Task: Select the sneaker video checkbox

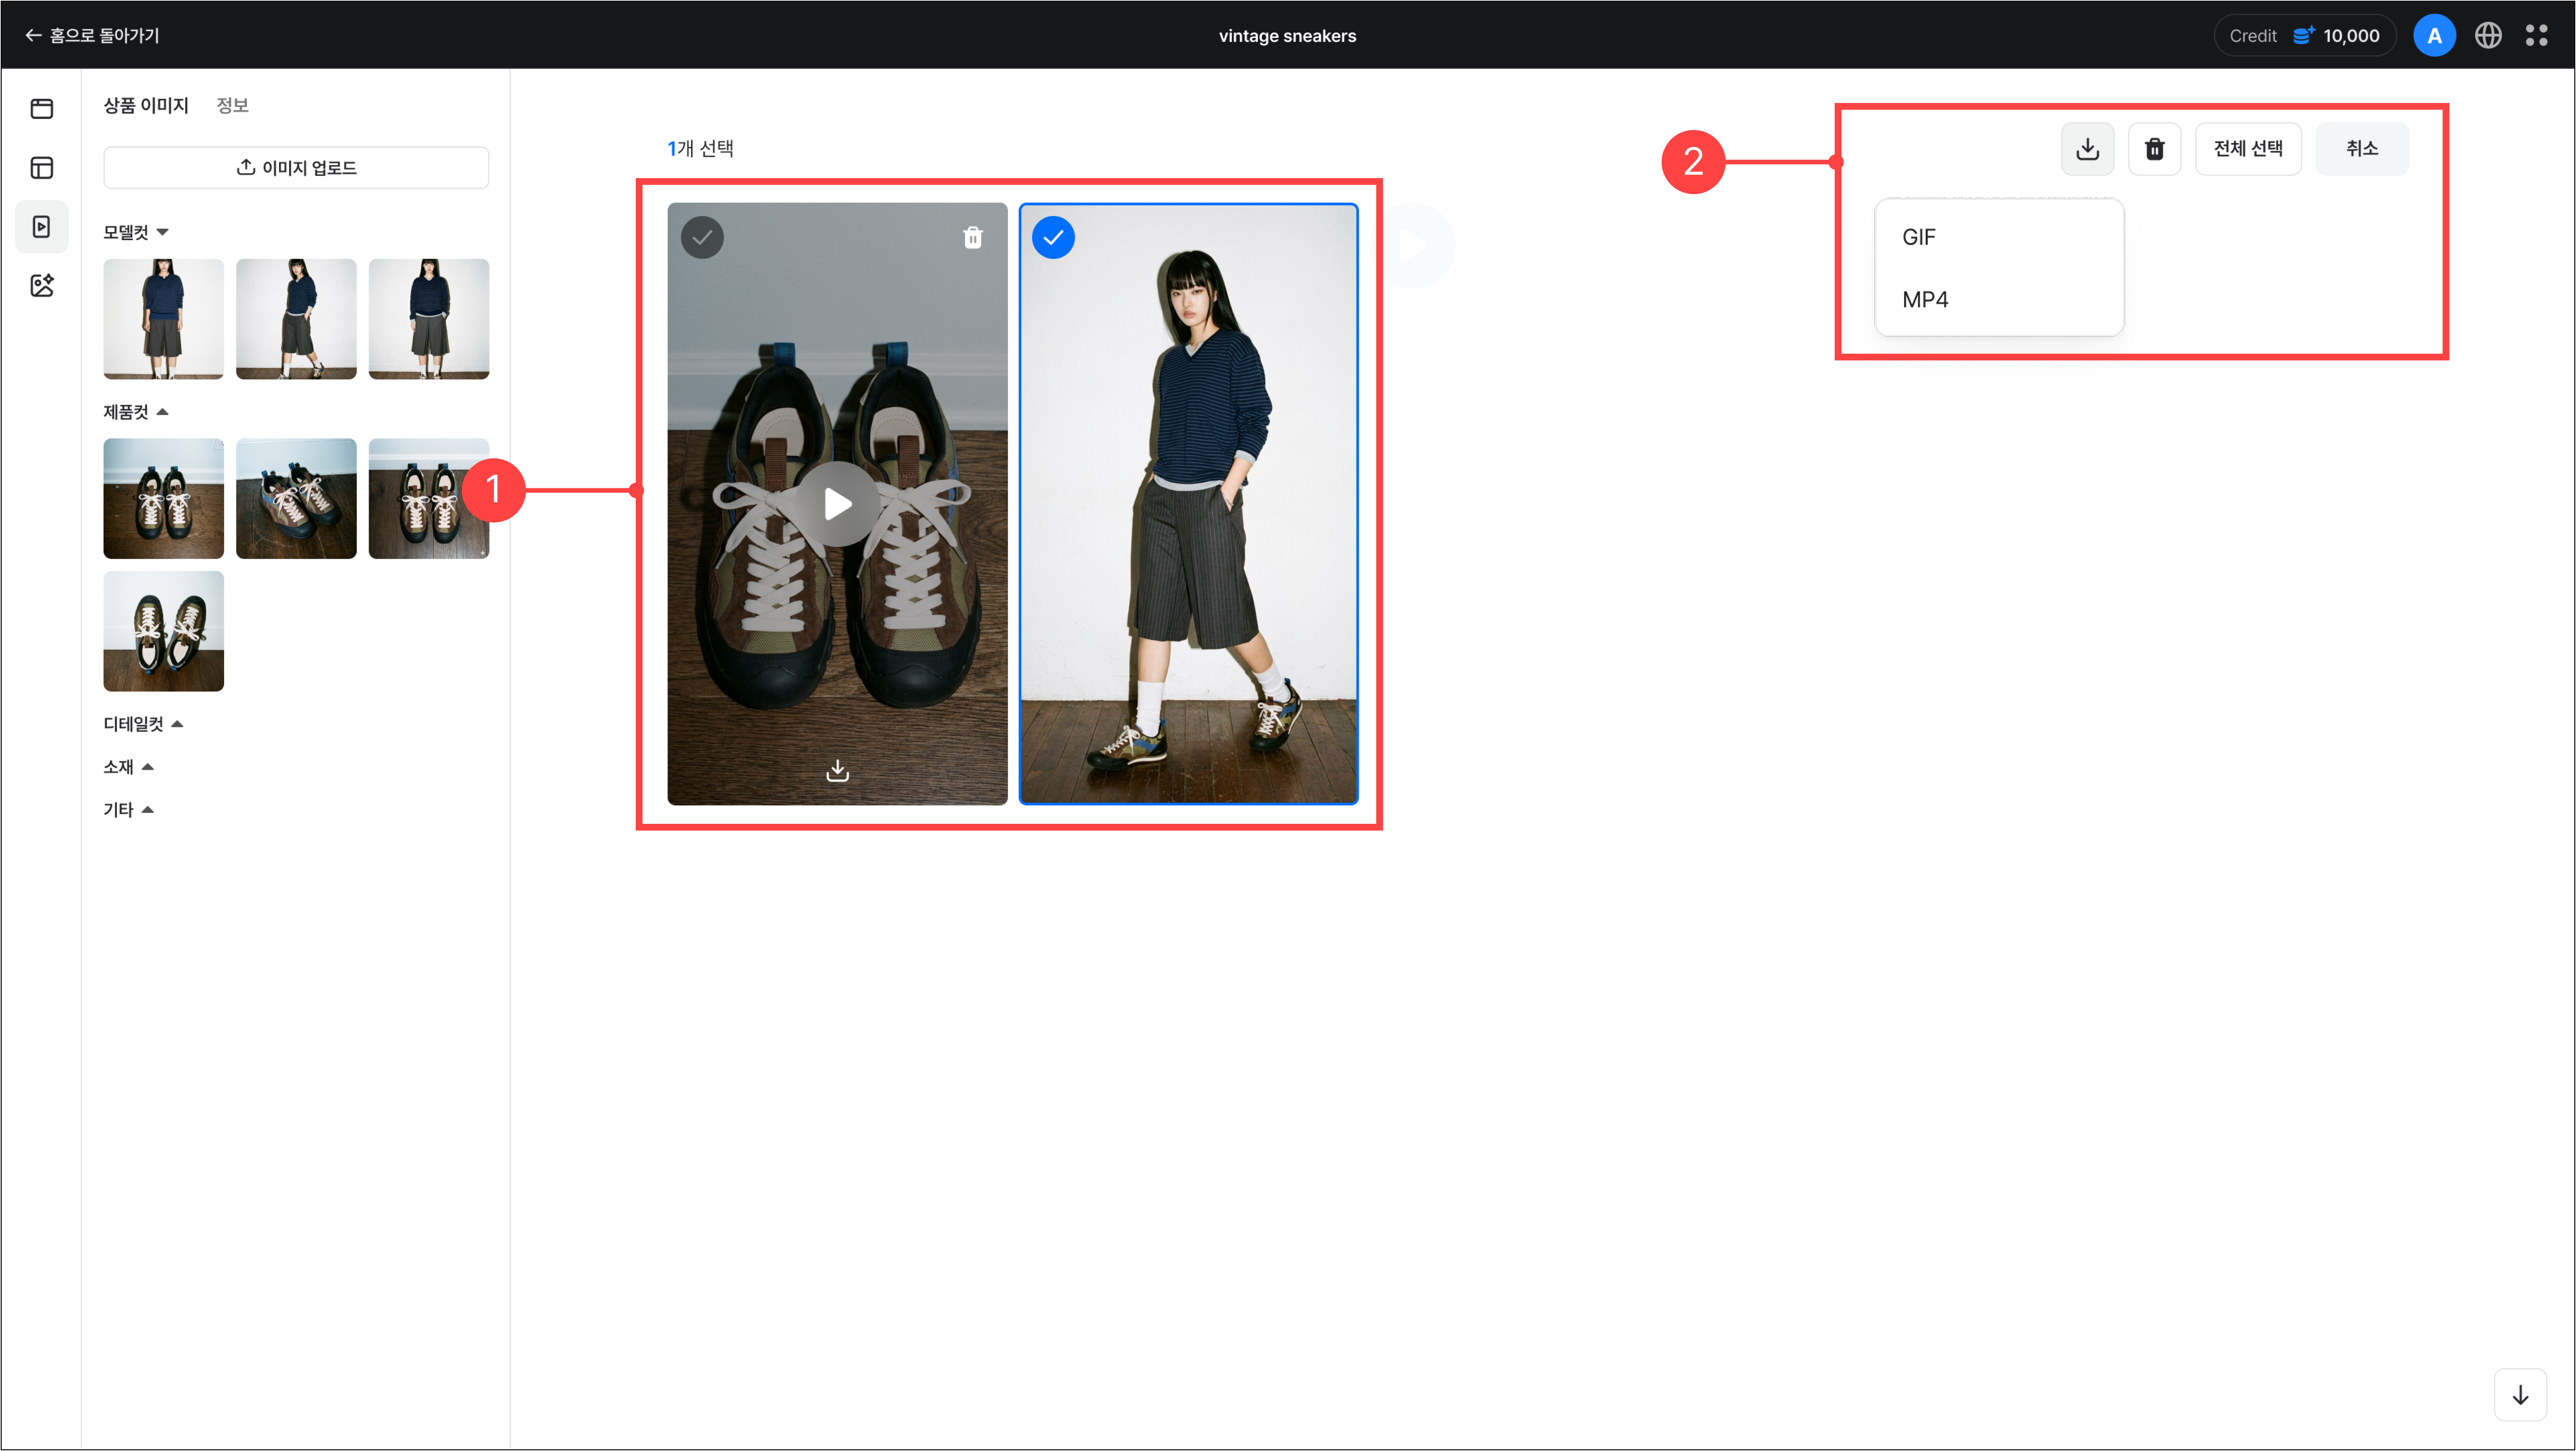Action: pyautogui.click(x=702, y=237)
